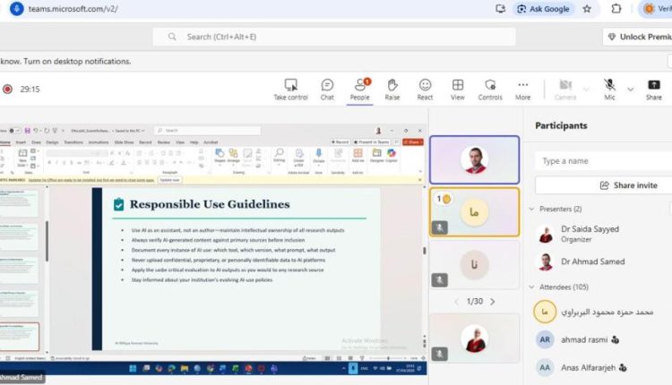Click the Take control icon
The height and width of the screenshot is (385, 672).
tap(290, 85)
